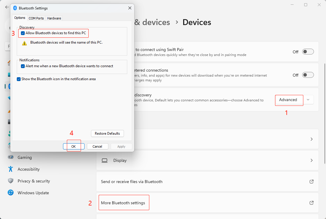Switch to the COM Ports tab
Image resolution: width=326 pixels, height=219 pixels.
[x=36, y=18]
